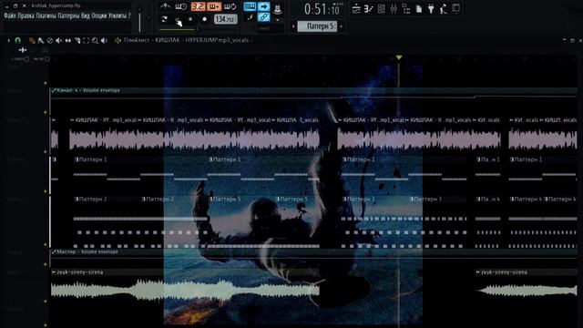
Task: Select the playlist Paint brush tool
Action: coord(41,40)
